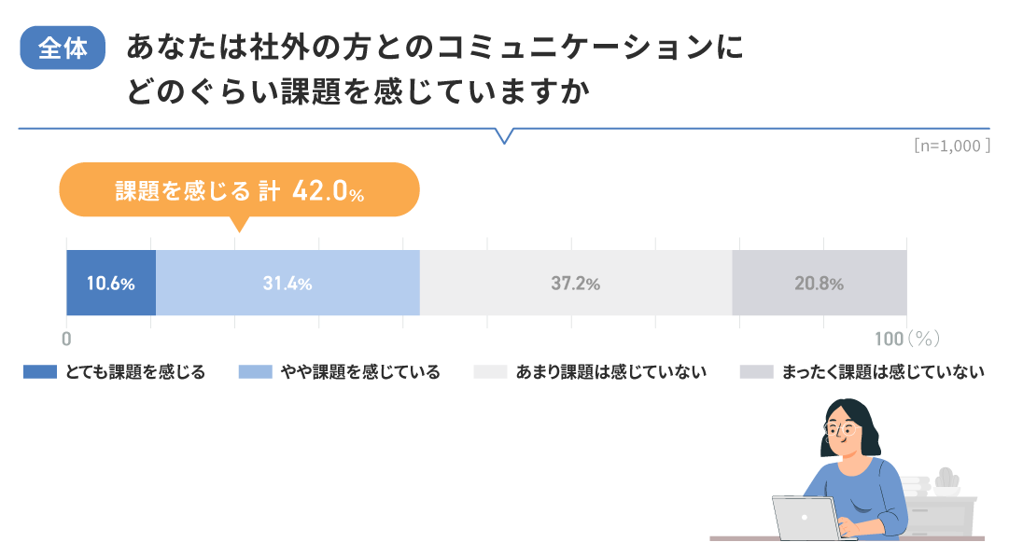Image resolution: width=1009 pixels, height=542 pixels.
Task: Click the woman with laptop illustration
Action: pyautogui.click(x=851, y=457)
